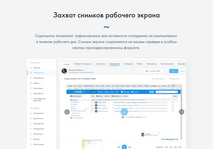Click the Василий Иванов name text
This screenshot has height=149, width=213.
[76, 70]
